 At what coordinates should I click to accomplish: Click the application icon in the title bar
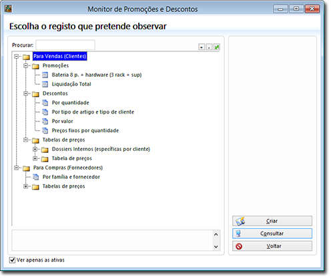8,9
